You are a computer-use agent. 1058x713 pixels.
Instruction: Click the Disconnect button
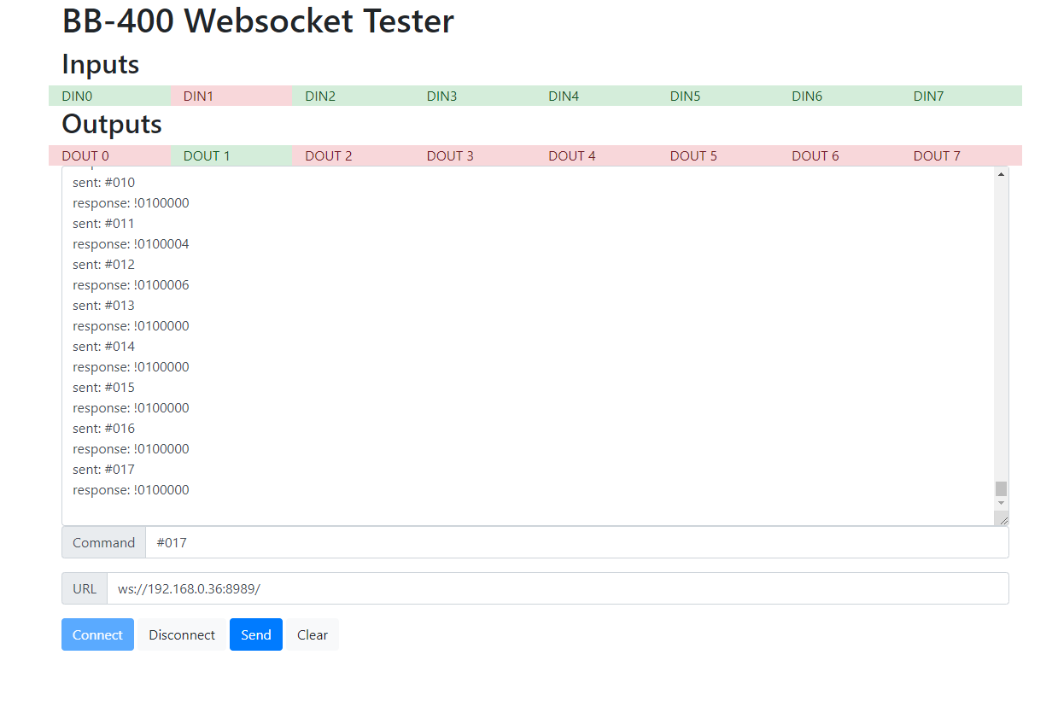point(181,634)
